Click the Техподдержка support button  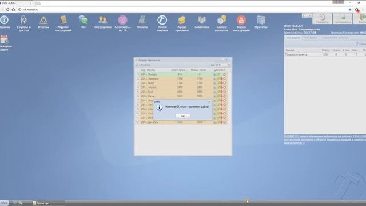tap(343, 19)
